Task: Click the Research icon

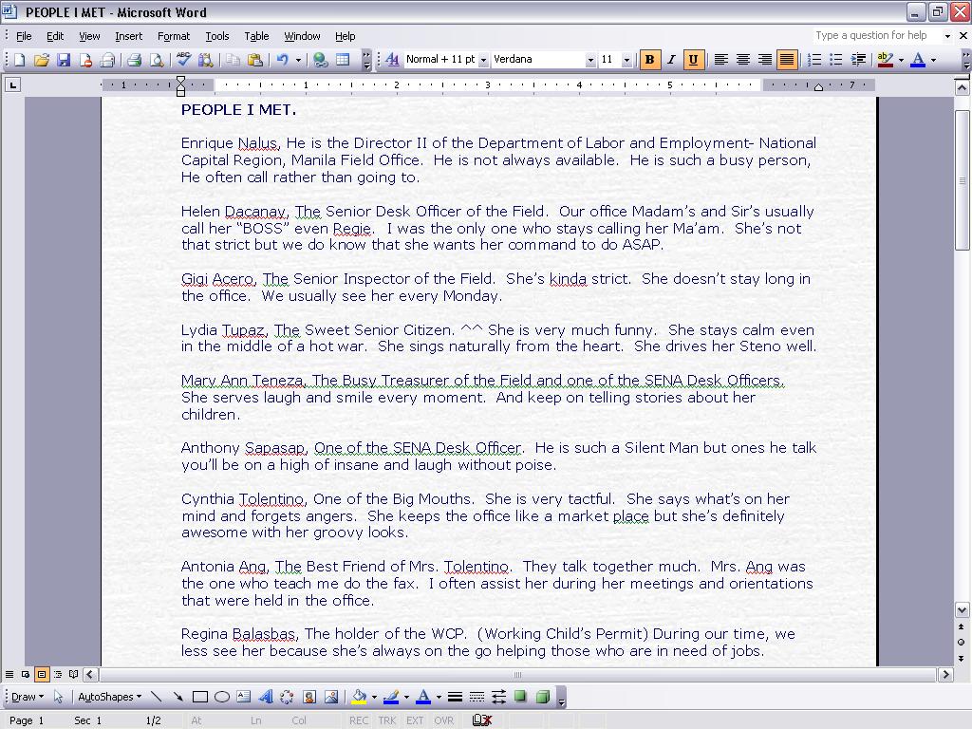Action: coord(205,60)
